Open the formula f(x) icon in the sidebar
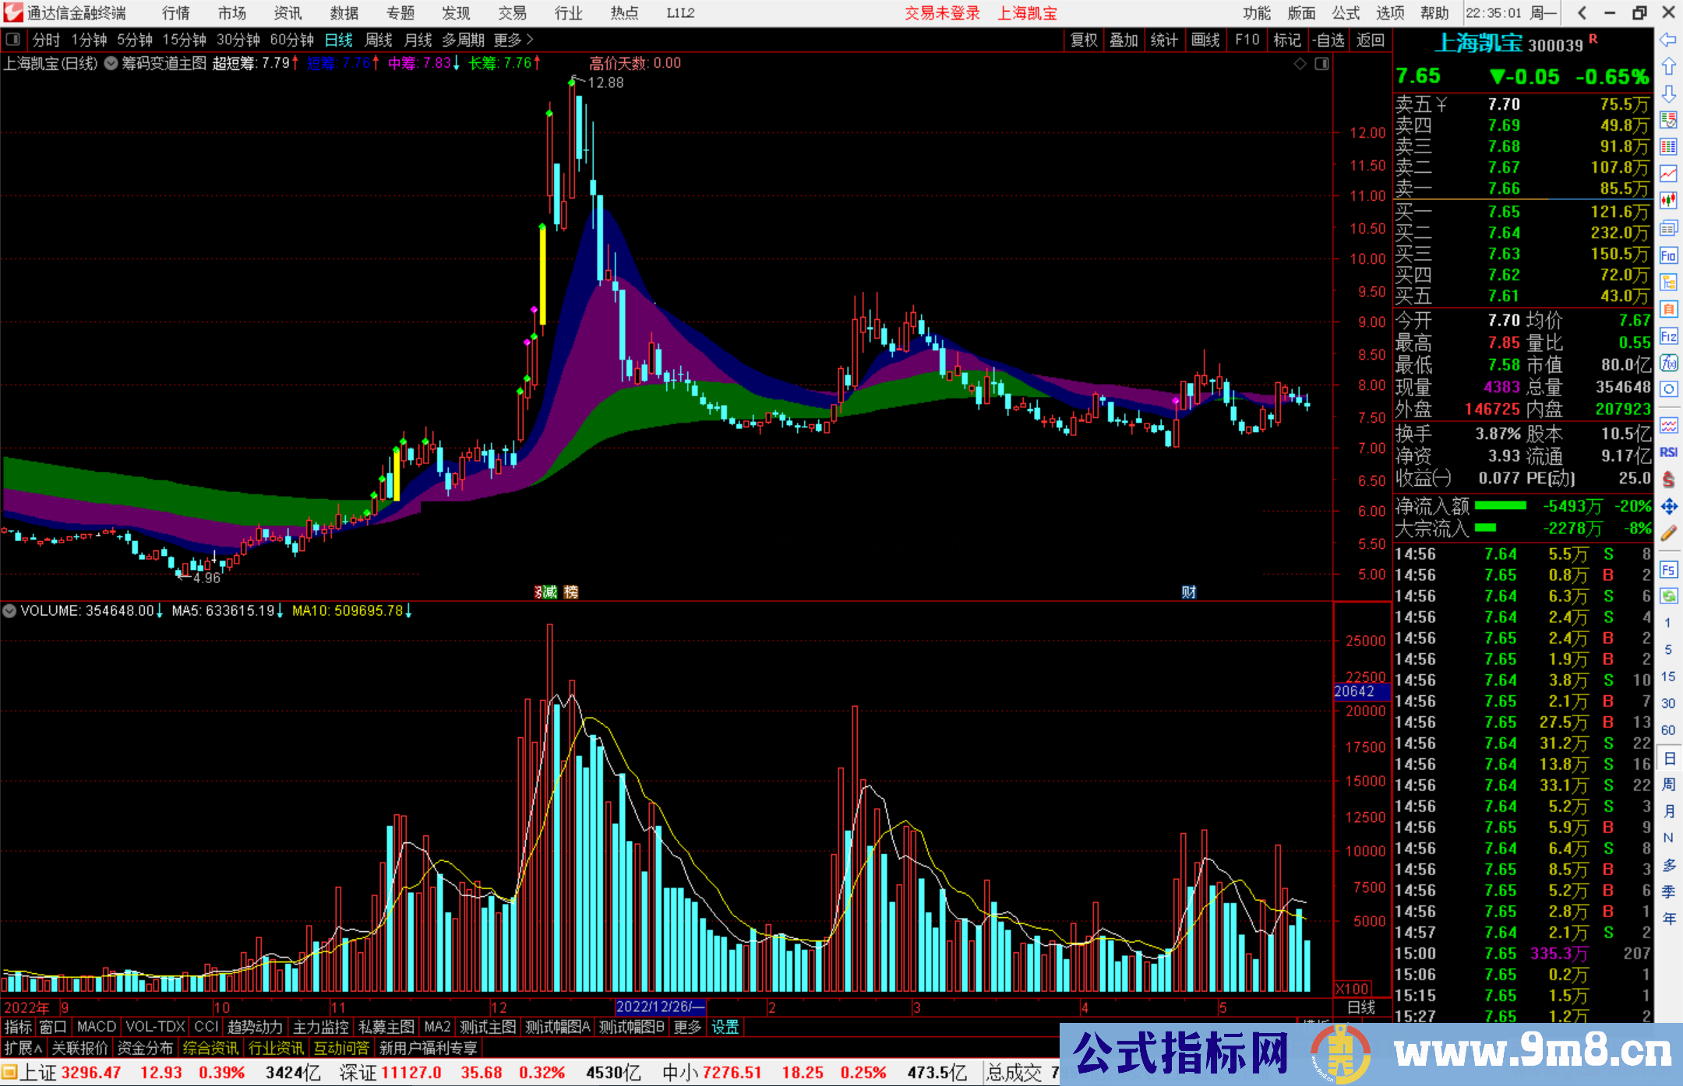Screen dimensions: 1683x1086 (x=1668, y=363)
